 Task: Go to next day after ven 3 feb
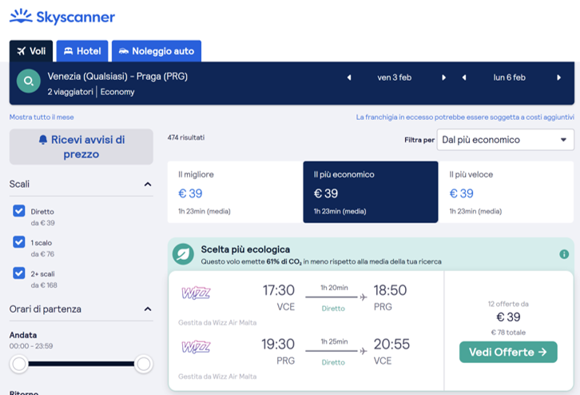(444, 78)
